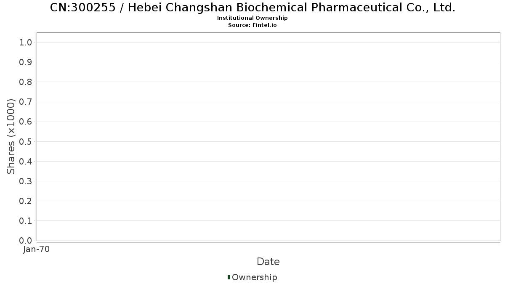Click the 0.8 y-axis tick label

point(26,82)
